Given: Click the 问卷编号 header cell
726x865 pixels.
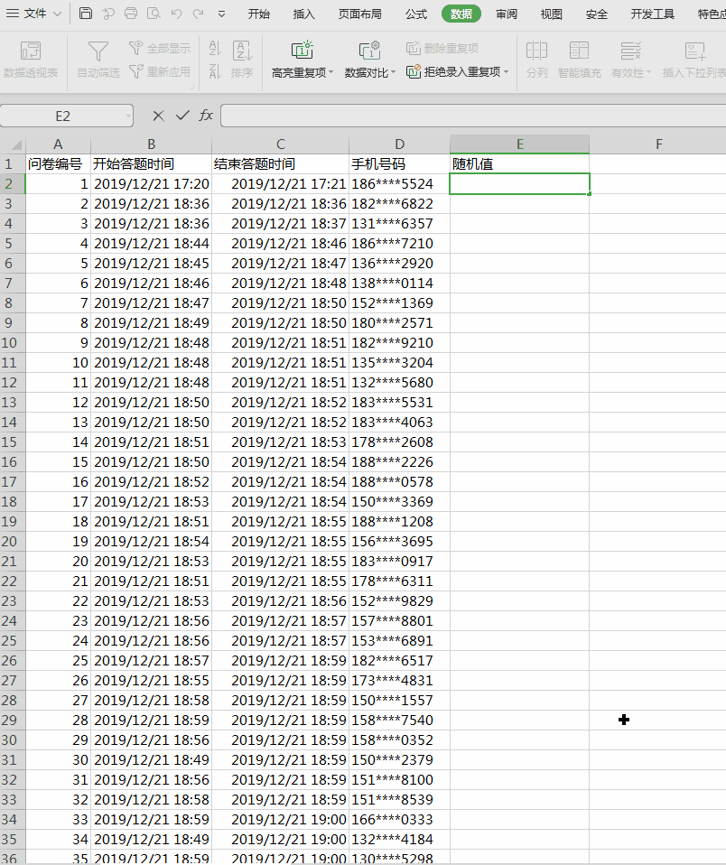Looking at the screenshot, I should tap(58, 163).
